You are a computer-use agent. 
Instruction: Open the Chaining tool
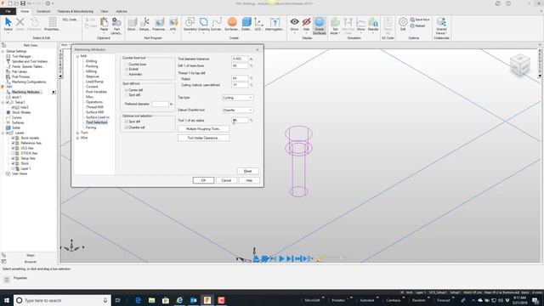tap(204, 25)
